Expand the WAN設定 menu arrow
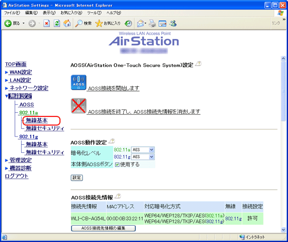The height and width of the screenshot is (242, 288). 6,72
